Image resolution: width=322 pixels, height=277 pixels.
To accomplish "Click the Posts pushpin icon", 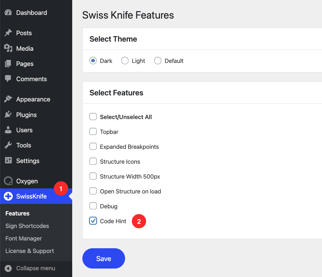I will tap(8, 33).
